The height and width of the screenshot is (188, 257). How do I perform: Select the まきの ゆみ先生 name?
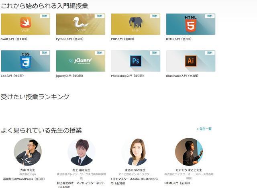point(135,170)
